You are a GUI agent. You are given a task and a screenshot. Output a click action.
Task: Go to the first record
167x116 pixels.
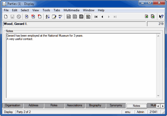coord(96,17)
